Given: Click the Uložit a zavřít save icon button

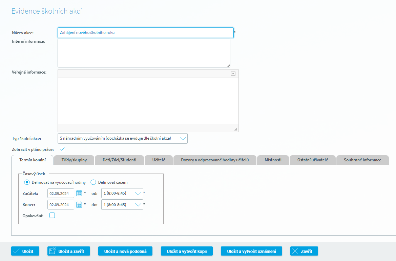Looking at the screenshot, I should tap(69, 251).
